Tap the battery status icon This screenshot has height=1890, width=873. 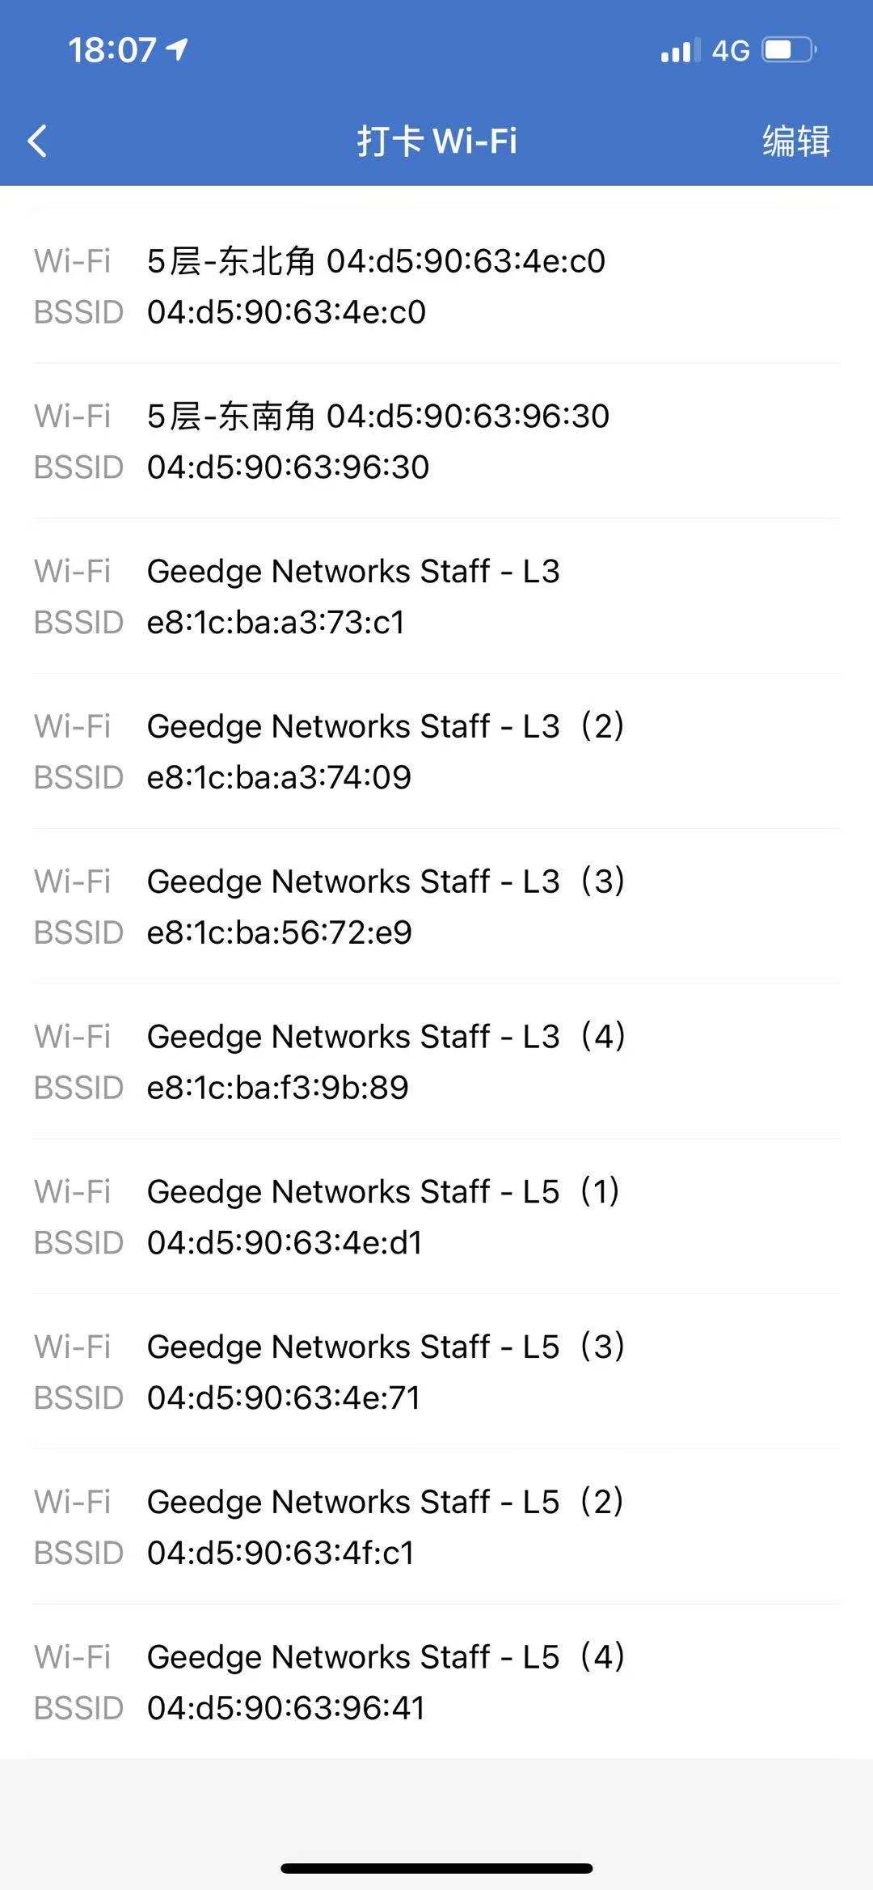[789, 51]
